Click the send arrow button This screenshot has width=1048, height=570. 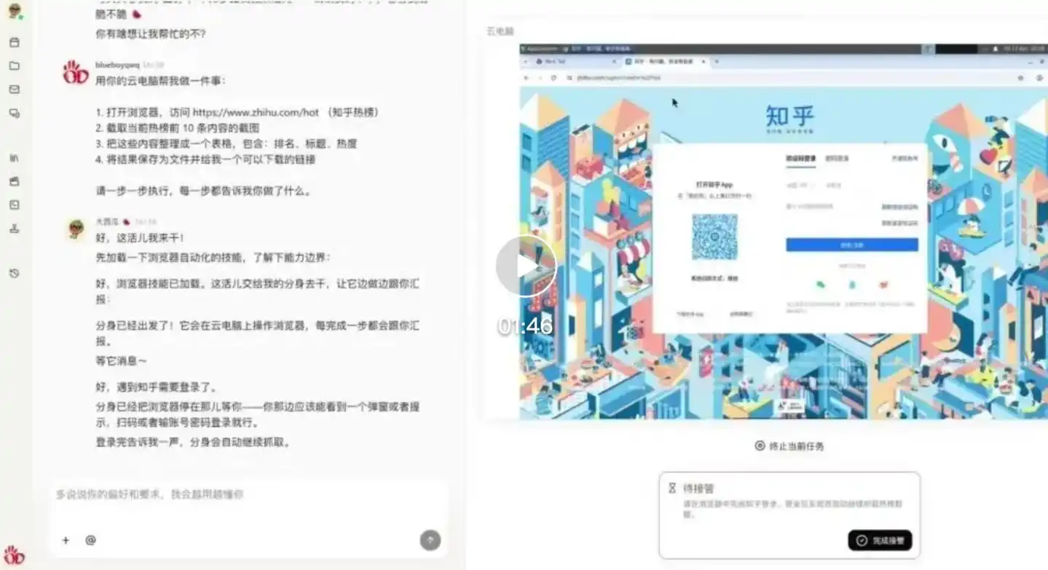click(x=430, y=540)
